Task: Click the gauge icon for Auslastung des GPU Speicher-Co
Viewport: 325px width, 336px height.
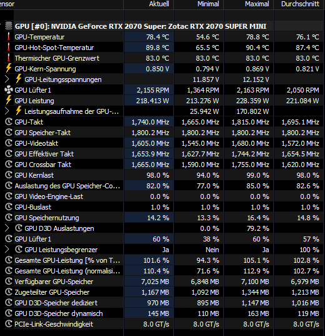Action: pyautogui.click(x=9, y=186)
